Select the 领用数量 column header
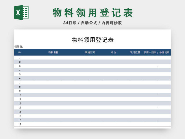Screen dimensions: 185x139 (135, 52)
